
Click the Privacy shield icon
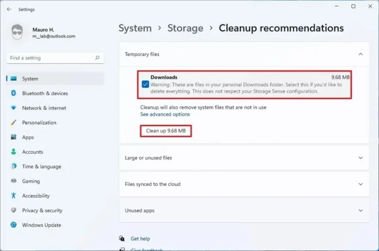(x=14, y=210)
